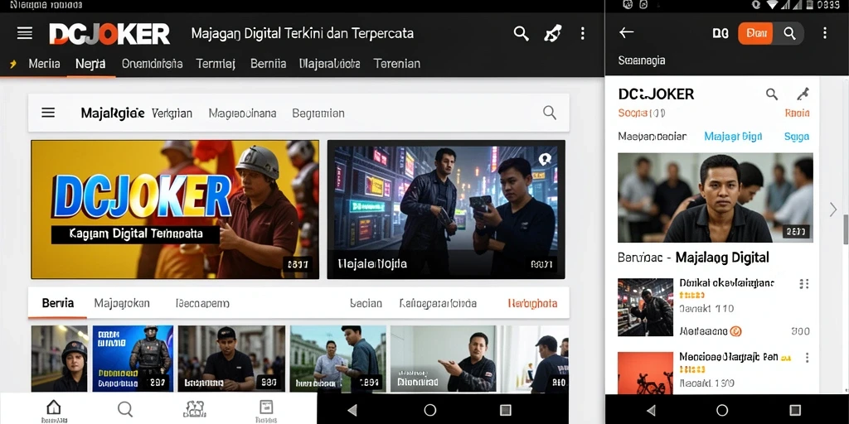Viewport: 849px width, 424px height.
Task: Select the Berniia tab in the top navigation
Action: [268, 64]
